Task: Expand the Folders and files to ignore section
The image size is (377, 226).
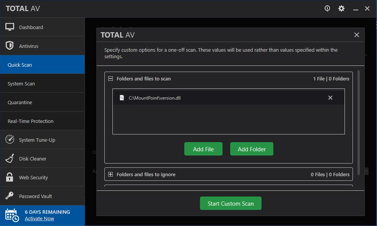Action: pyautogui.click(x=110, y=174)
